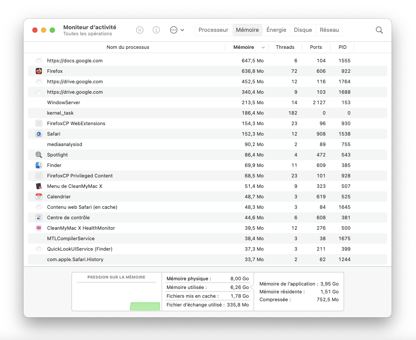Screen dimensions: 416x340
Task: Switch to the Disque tab
Action: pyautogui.click(x=303, y=30)
